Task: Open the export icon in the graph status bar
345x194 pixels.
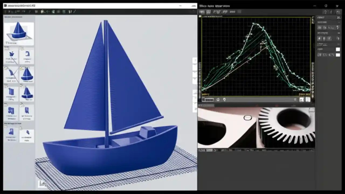Action: pyautogui.click(x=301, y=100)
